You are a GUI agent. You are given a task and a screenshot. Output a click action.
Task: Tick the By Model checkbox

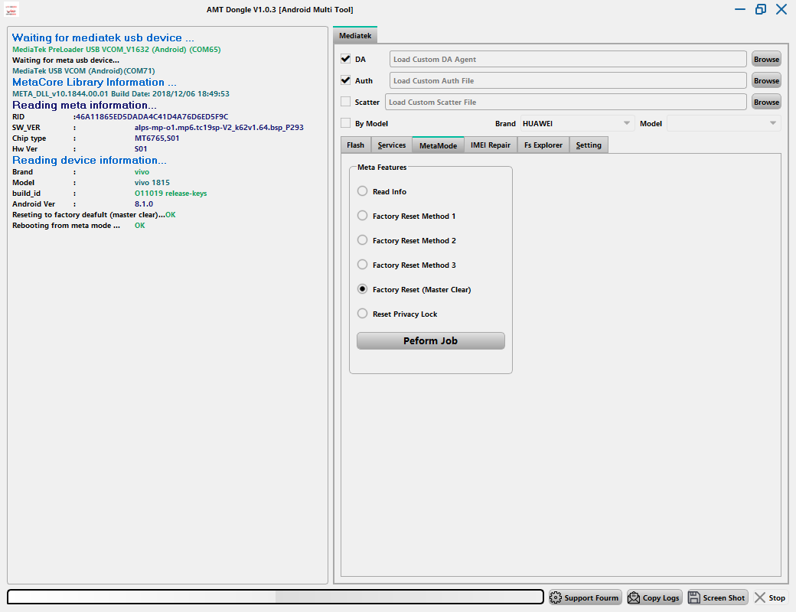coord(346,123)
